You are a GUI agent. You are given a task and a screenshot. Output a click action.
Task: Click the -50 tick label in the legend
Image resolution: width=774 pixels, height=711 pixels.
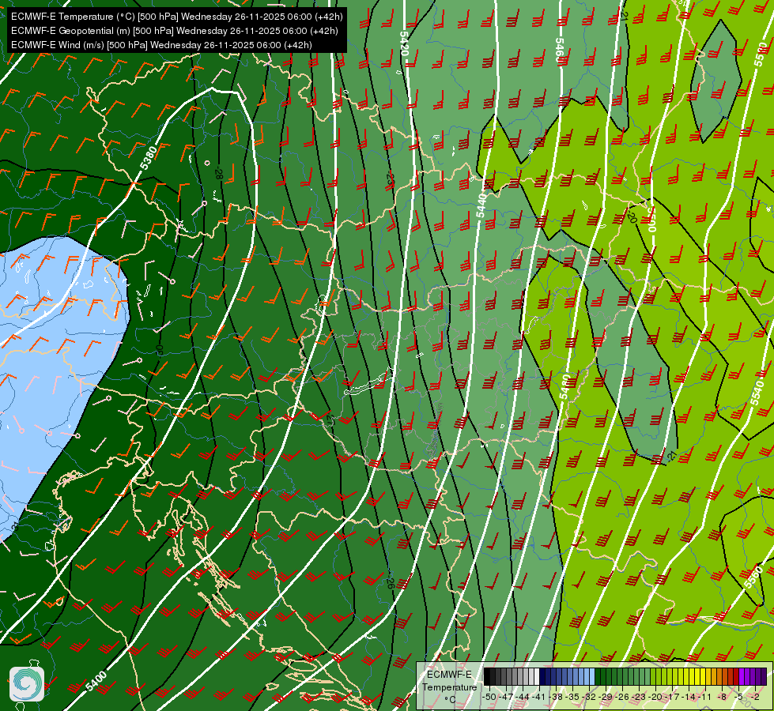point(489,697)
